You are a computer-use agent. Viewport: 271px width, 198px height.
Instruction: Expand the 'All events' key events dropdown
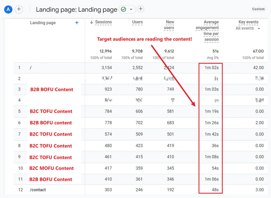click(x=259, y=29)
